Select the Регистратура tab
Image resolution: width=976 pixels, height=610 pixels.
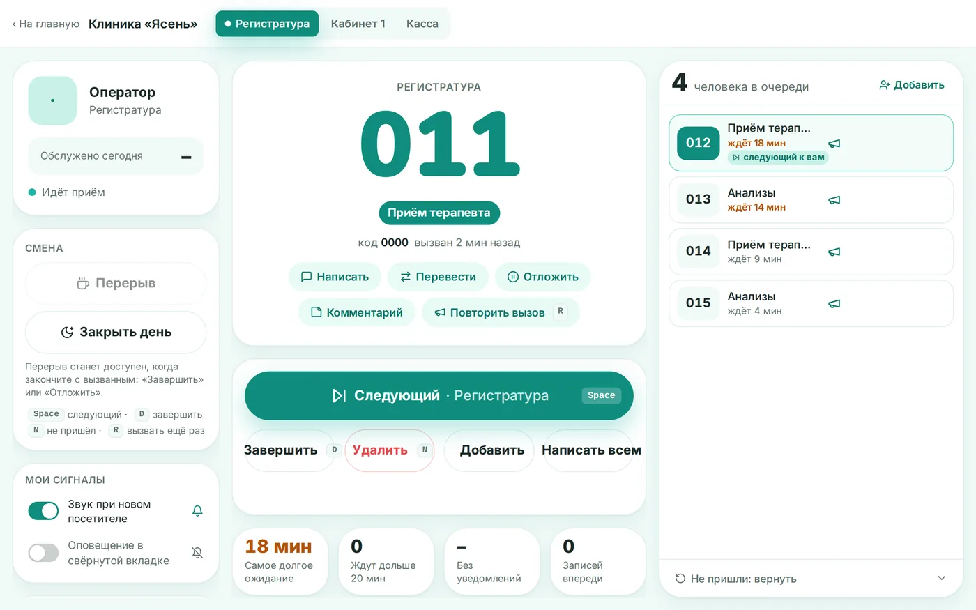coord(267,24)
